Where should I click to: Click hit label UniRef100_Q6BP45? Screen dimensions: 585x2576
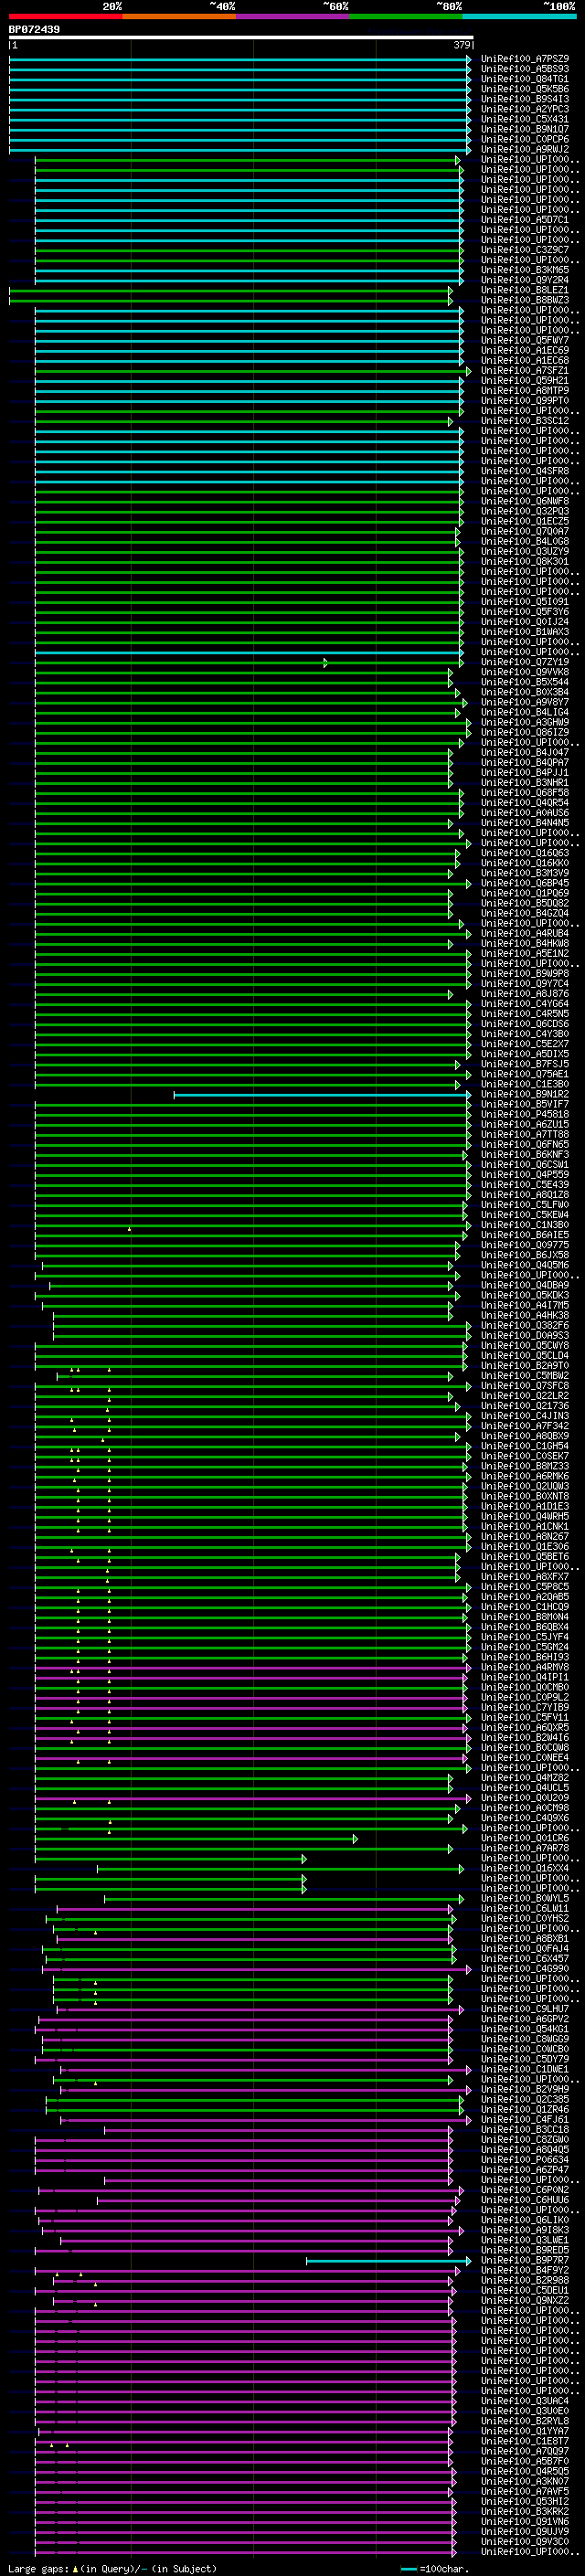tap(525, 883)
